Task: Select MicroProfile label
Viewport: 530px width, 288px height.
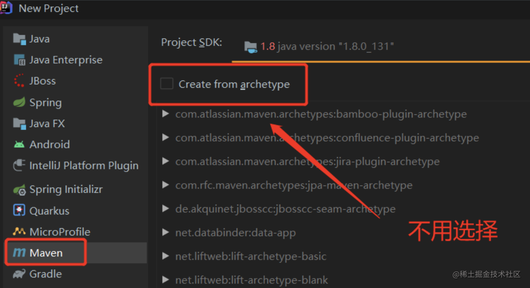Action: click(x=60, y=232)
